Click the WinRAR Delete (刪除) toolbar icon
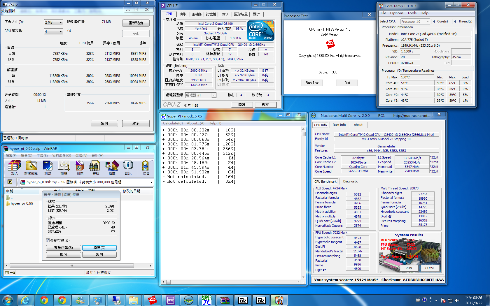 tap(80, 168)
